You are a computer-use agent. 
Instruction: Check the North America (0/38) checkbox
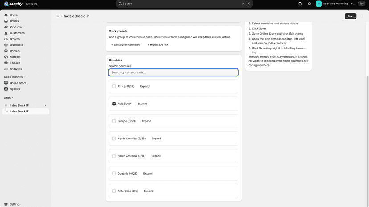click(x=114, y=139)
